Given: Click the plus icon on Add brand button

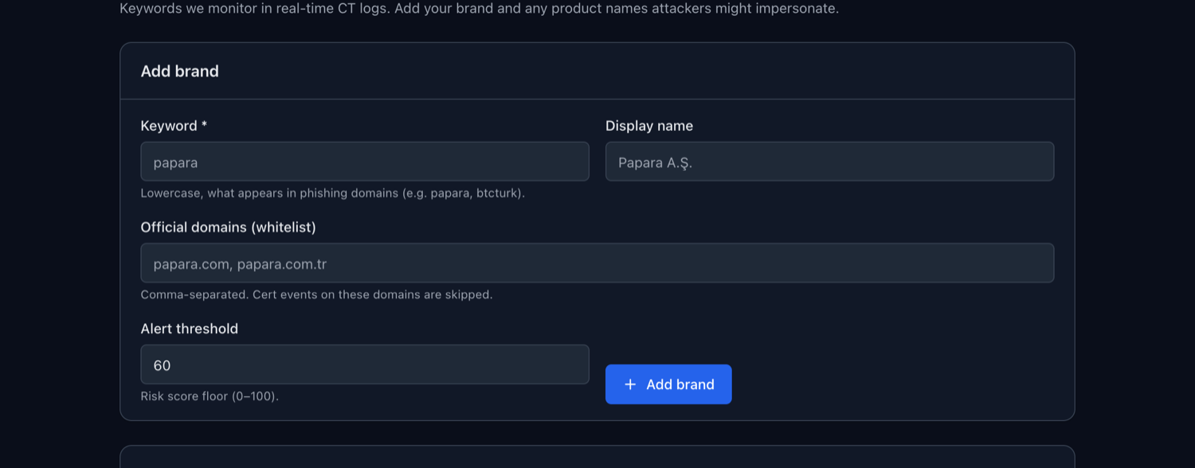Looking at the screenshot, I should click(630, 384).
